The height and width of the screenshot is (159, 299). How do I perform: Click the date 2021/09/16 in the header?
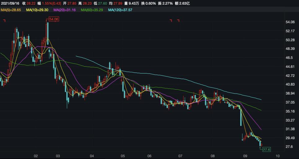point(10,3)
